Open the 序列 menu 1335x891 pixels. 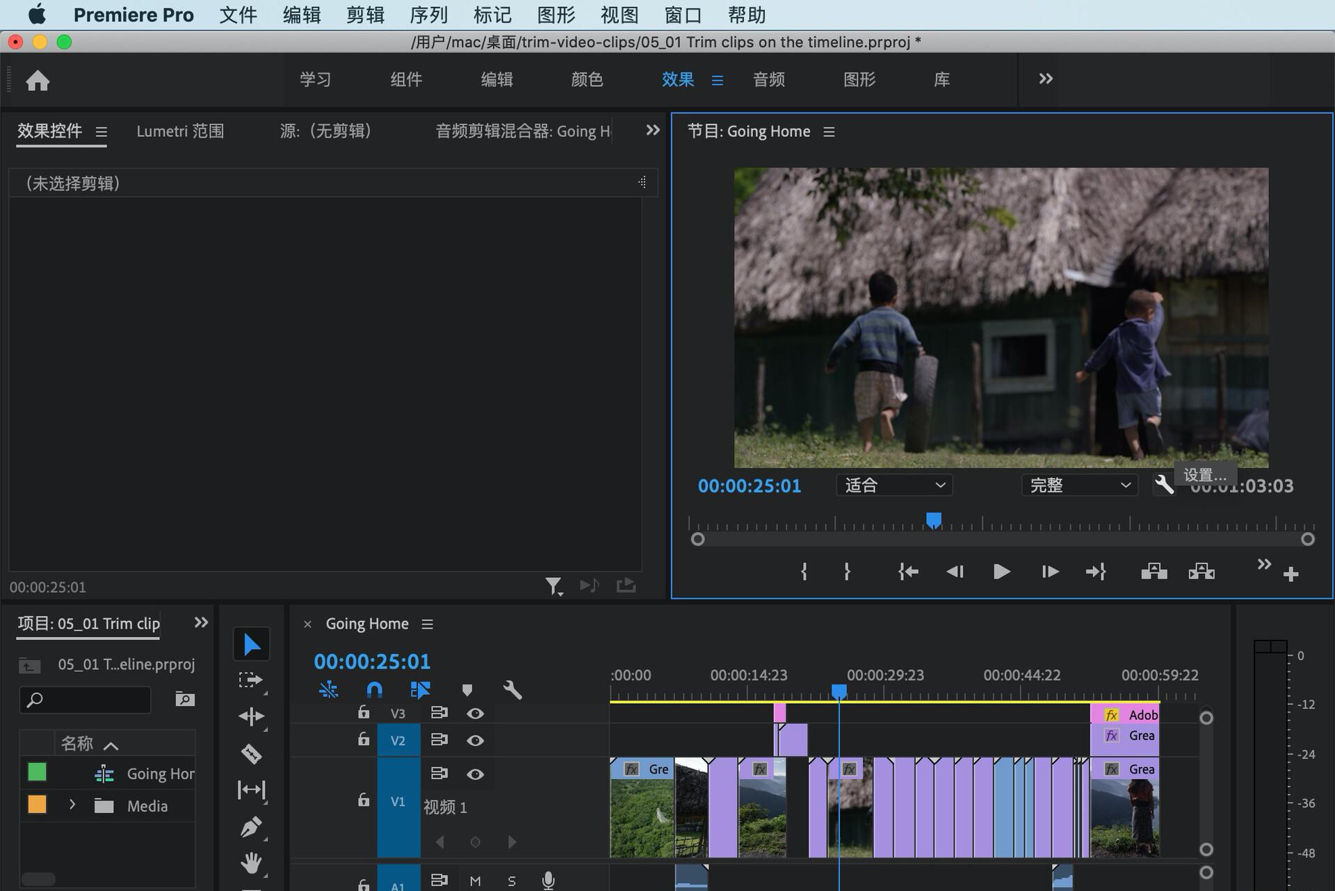(x=429, y=15)
